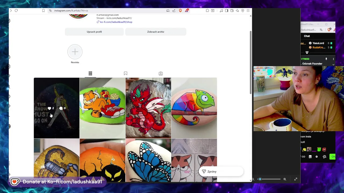Image resolution: width=344 pixels, height=193 pixels.
Task: Open Brave VPN shield icon
Action: (x=243, y=10)
